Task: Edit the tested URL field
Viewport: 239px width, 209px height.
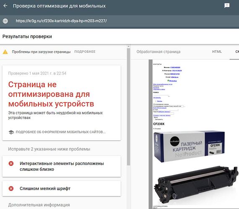Action: tap(61, 21)
